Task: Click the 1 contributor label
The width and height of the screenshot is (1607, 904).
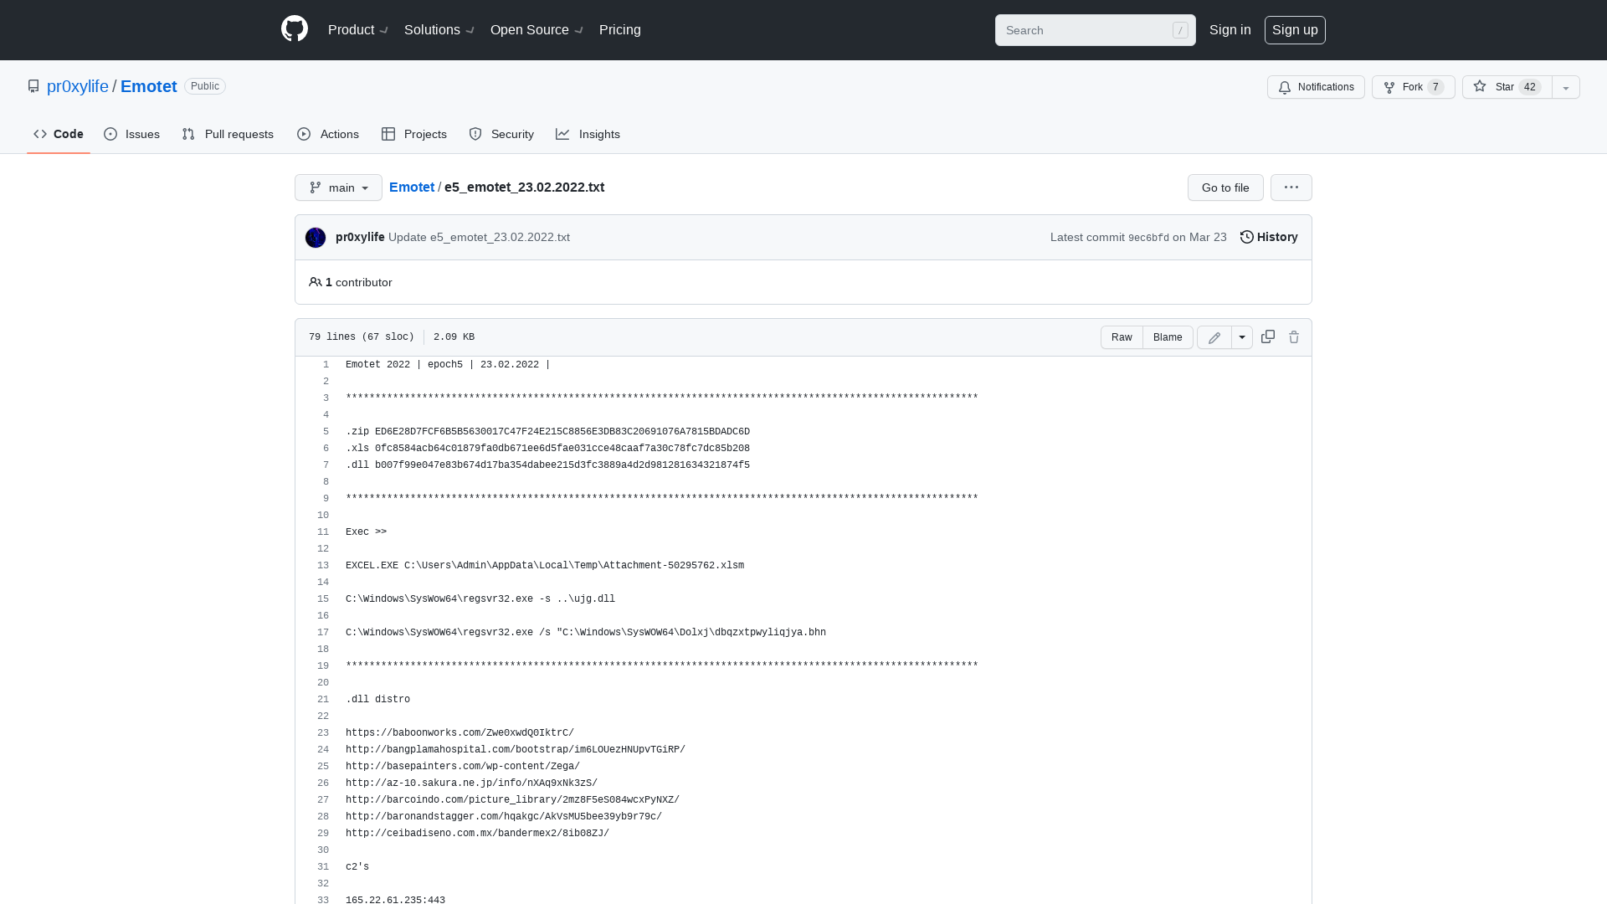Action: [x=351, y=282]
